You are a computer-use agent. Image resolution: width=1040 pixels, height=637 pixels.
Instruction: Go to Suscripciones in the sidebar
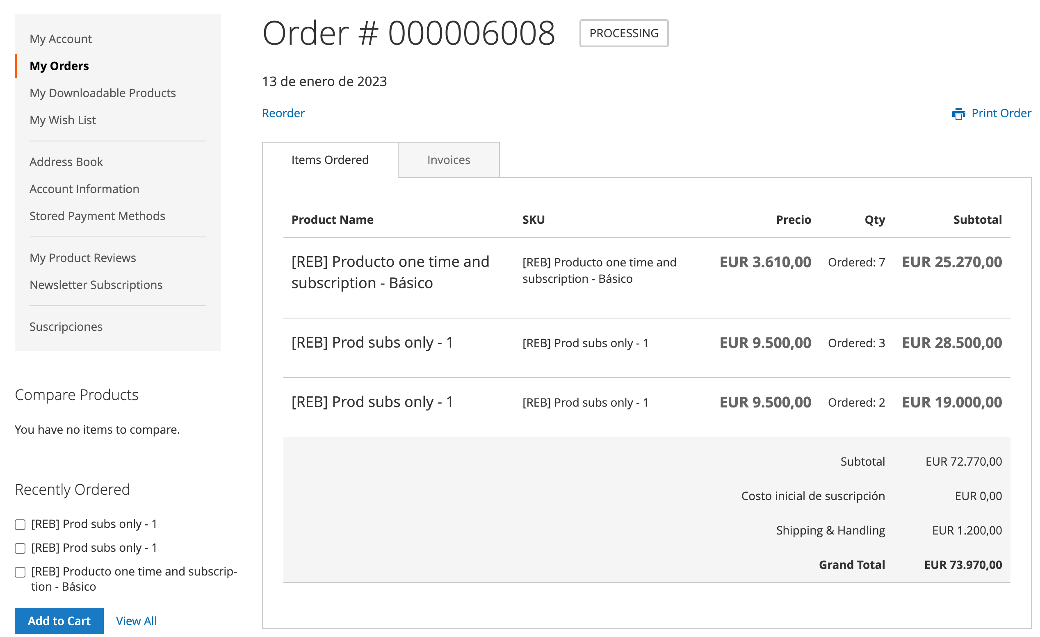[x=66, y=327]
